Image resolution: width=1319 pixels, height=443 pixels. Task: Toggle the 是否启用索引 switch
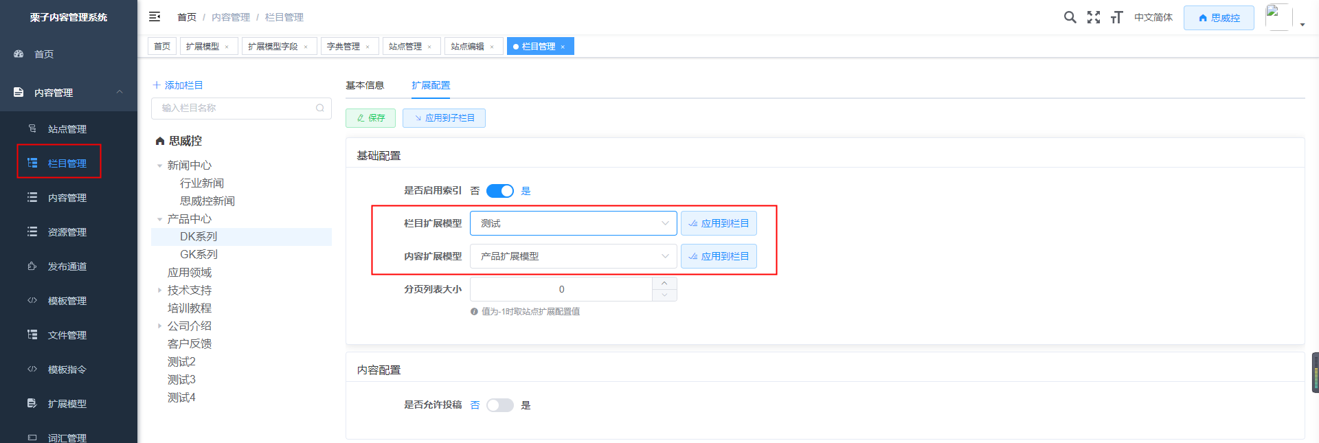point(499,191)
